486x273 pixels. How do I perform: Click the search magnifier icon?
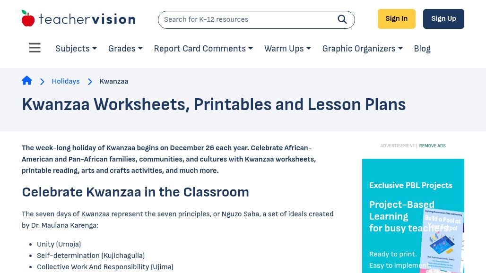342,19
